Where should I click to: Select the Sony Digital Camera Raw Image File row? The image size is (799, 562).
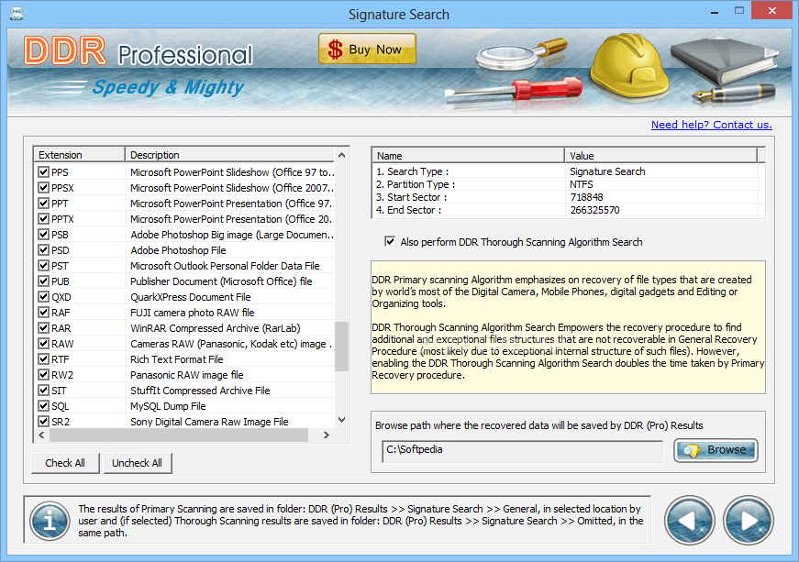[184, 422]
